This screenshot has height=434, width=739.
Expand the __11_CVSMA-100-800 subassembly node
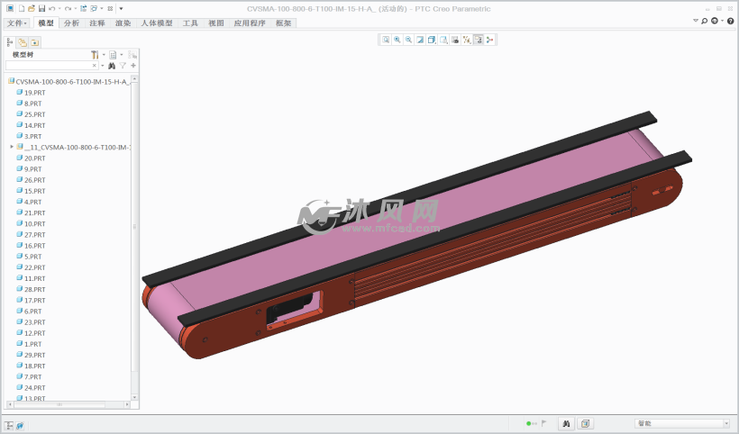(x=12, y=147)
